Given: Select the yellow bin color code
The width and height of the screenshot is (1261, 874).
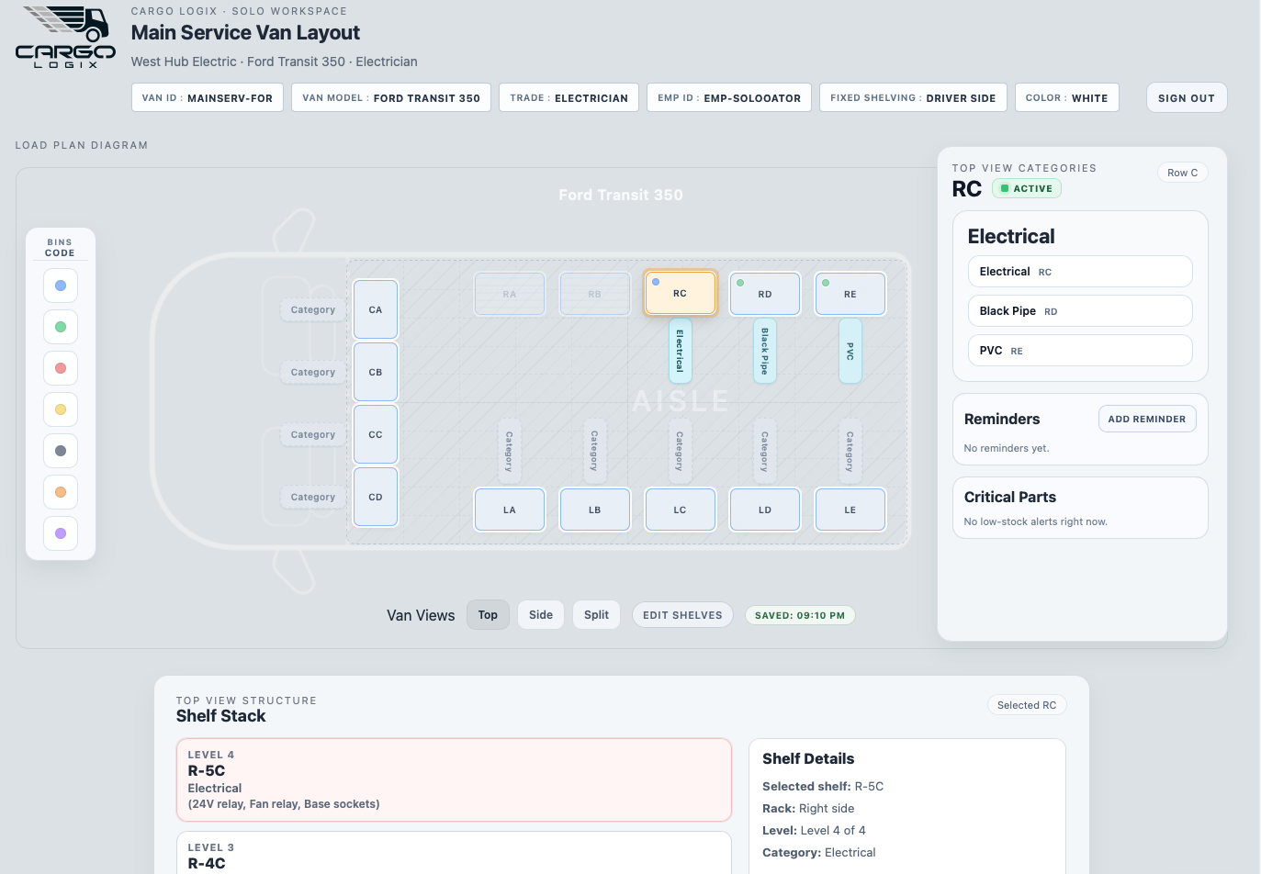Looking at the screenshot, I should (61, 409).
